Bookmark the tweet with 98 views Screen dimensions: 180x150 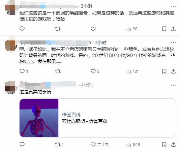[x=164, y=29]
